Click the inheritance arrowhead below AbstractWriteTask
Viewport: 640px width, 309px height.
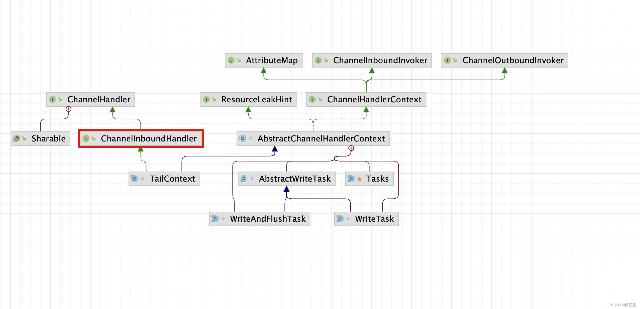(x=286, y=189)
